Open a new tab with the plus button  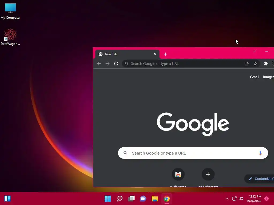pos(165,54)
